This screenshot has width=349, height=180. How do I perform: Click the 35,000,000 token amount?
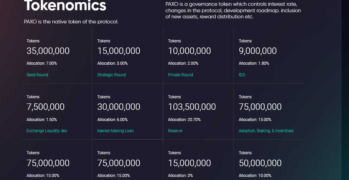click(48, 51)
